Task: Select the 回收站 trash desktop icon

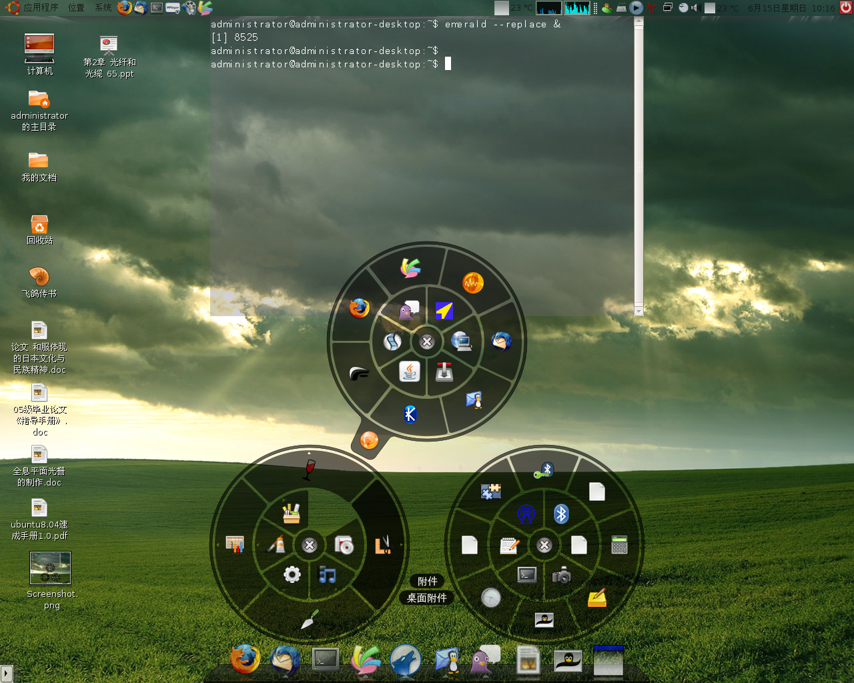Action: click(x=39, y=229)
